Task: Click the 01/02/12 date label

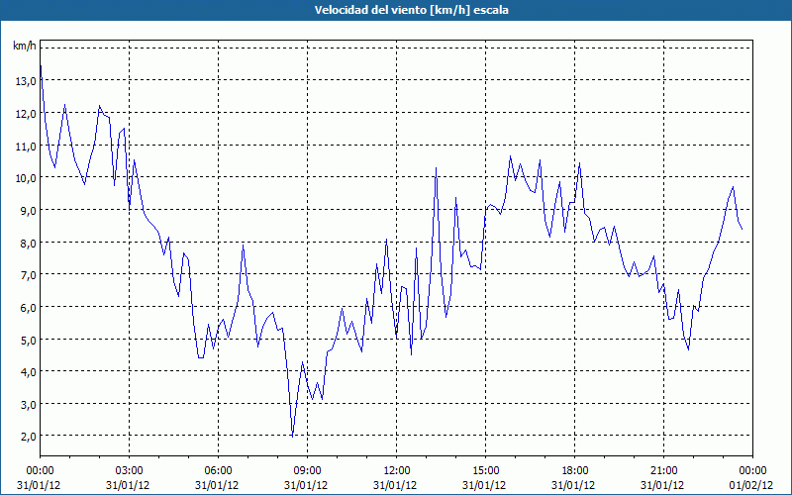Action: [751, 485]
